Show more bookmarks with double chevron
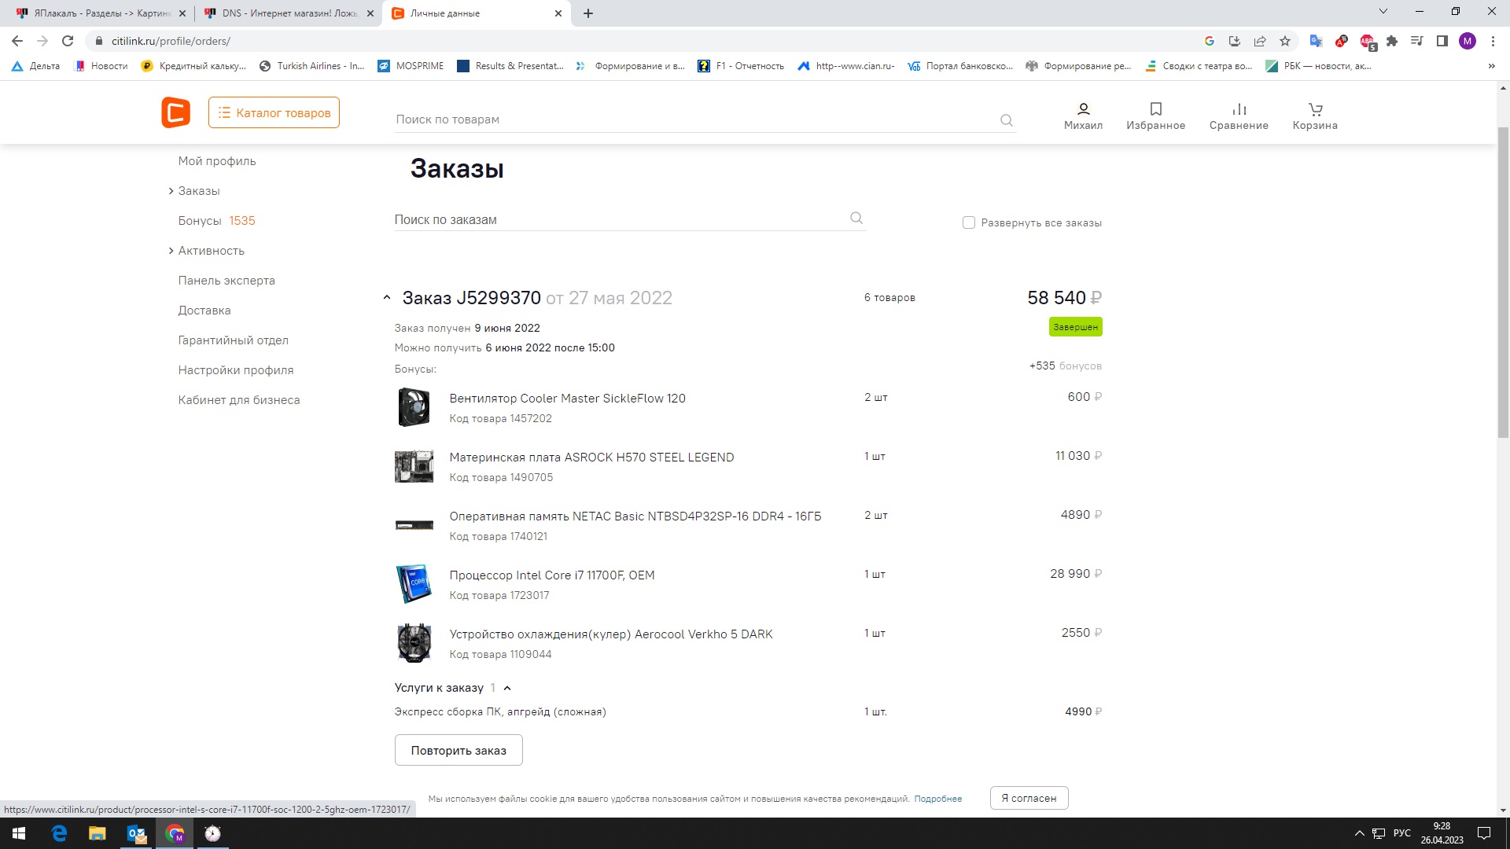The image size is (1510, 849). [1491, 66]
